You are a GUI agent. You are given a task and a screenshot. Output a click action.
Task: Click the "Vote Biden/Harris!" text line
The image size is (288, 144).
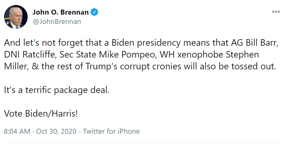tap(41, 114)
